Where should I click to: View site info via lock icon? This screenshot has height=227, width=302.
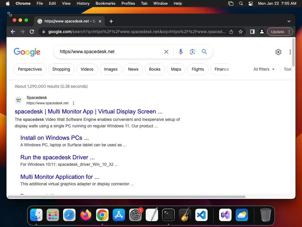tap(44, 32)
